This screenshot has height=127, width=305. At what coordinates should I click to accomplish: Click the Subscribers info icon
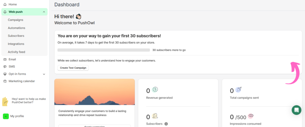coord(166,124)
